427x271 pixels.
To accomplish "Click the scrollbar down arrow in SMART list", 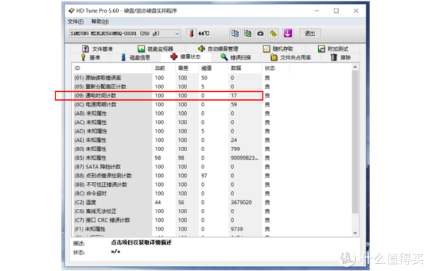I will coord(355,232).
